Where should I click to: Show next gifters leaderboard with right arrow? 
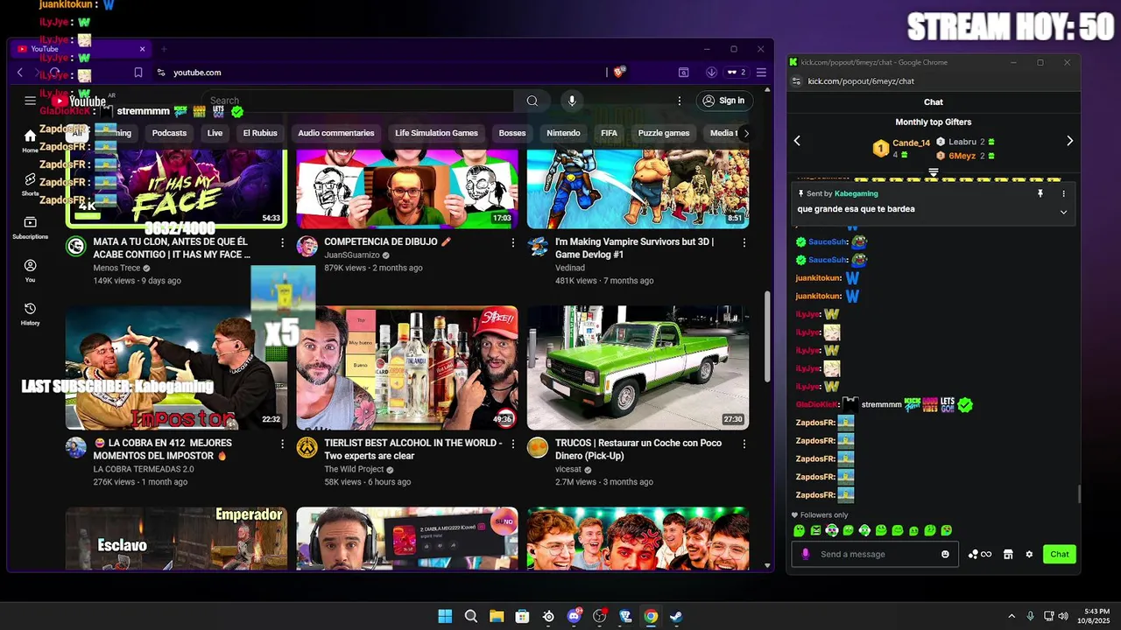coord(1069,141)
